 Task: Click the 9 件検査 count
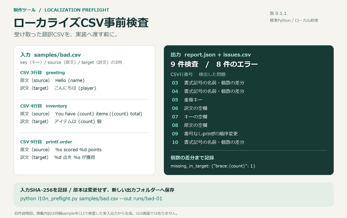pos(184,64)
